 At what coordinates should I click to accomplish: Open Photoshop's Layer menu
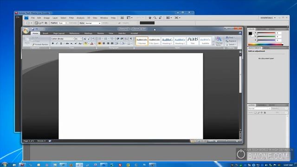click(55, 18)
